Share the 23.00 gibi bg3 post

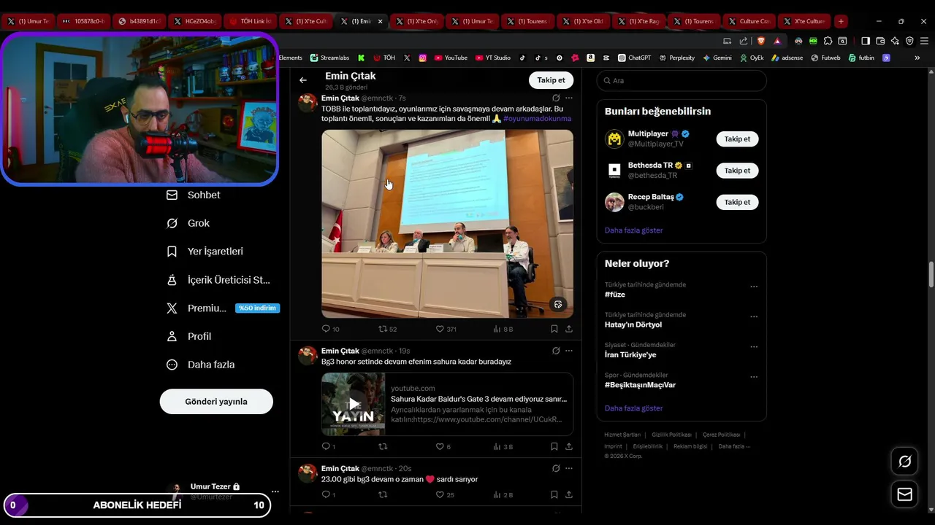point(569,494)
